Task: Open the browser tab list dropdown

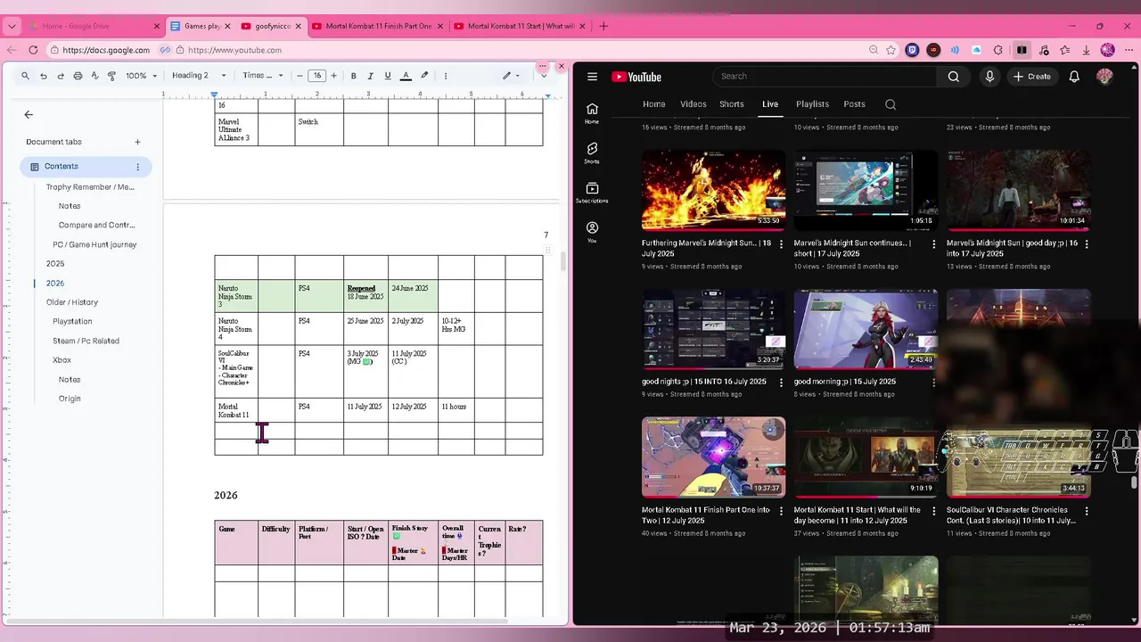Action: pos(12,26)
